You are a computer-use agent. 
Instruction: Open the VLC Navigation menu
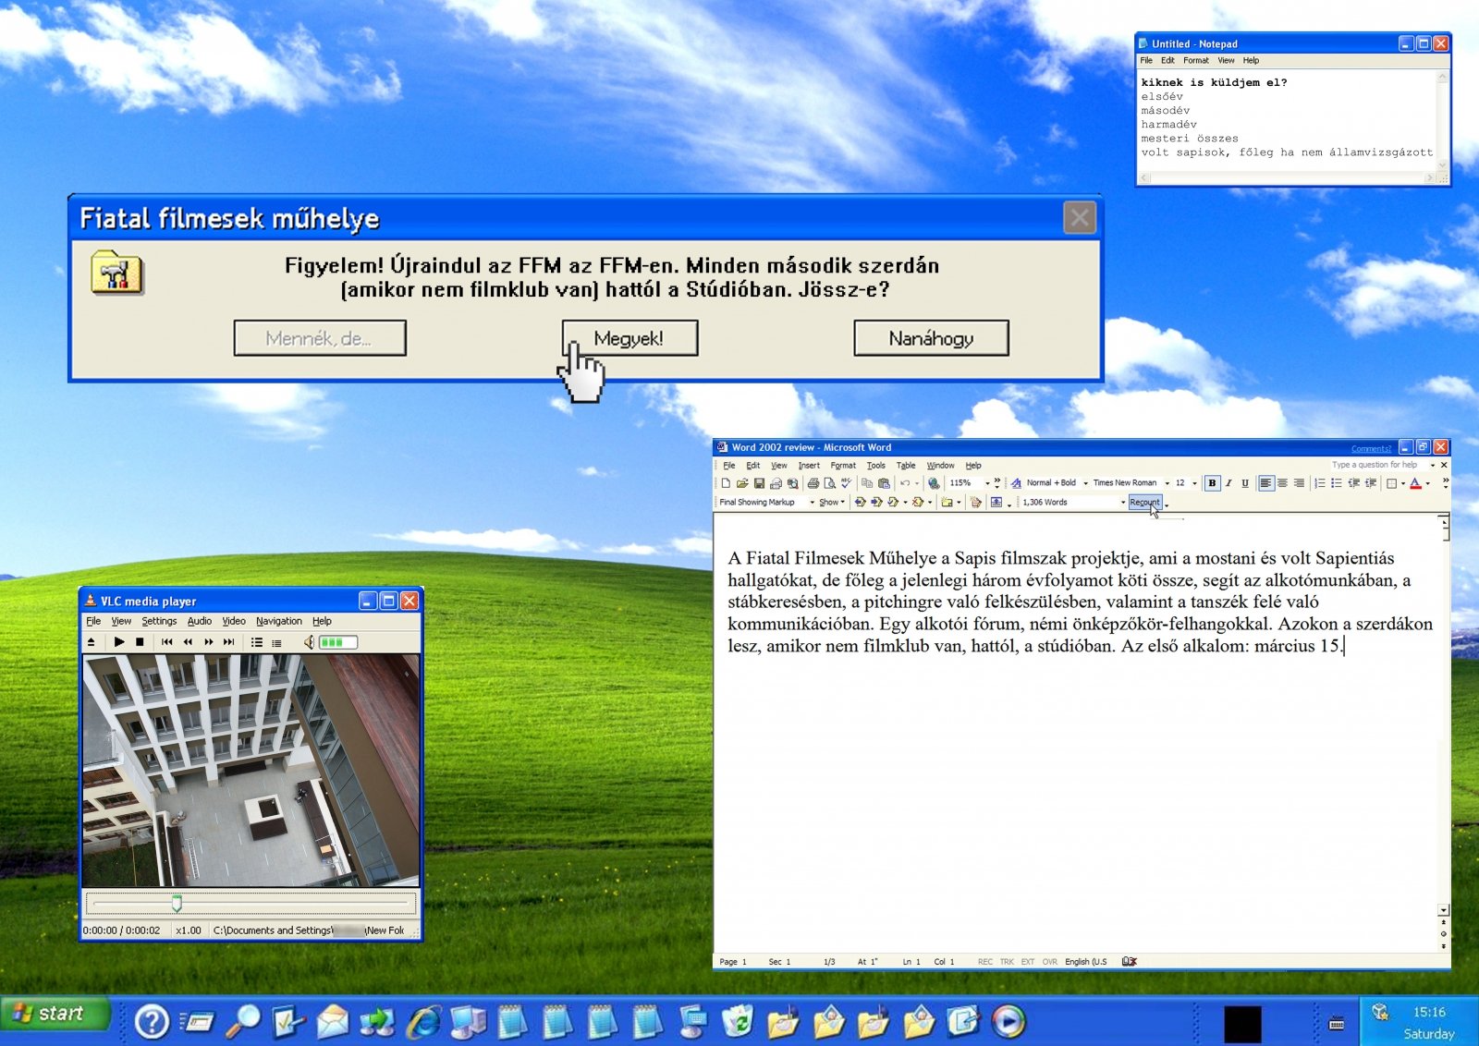279,621
